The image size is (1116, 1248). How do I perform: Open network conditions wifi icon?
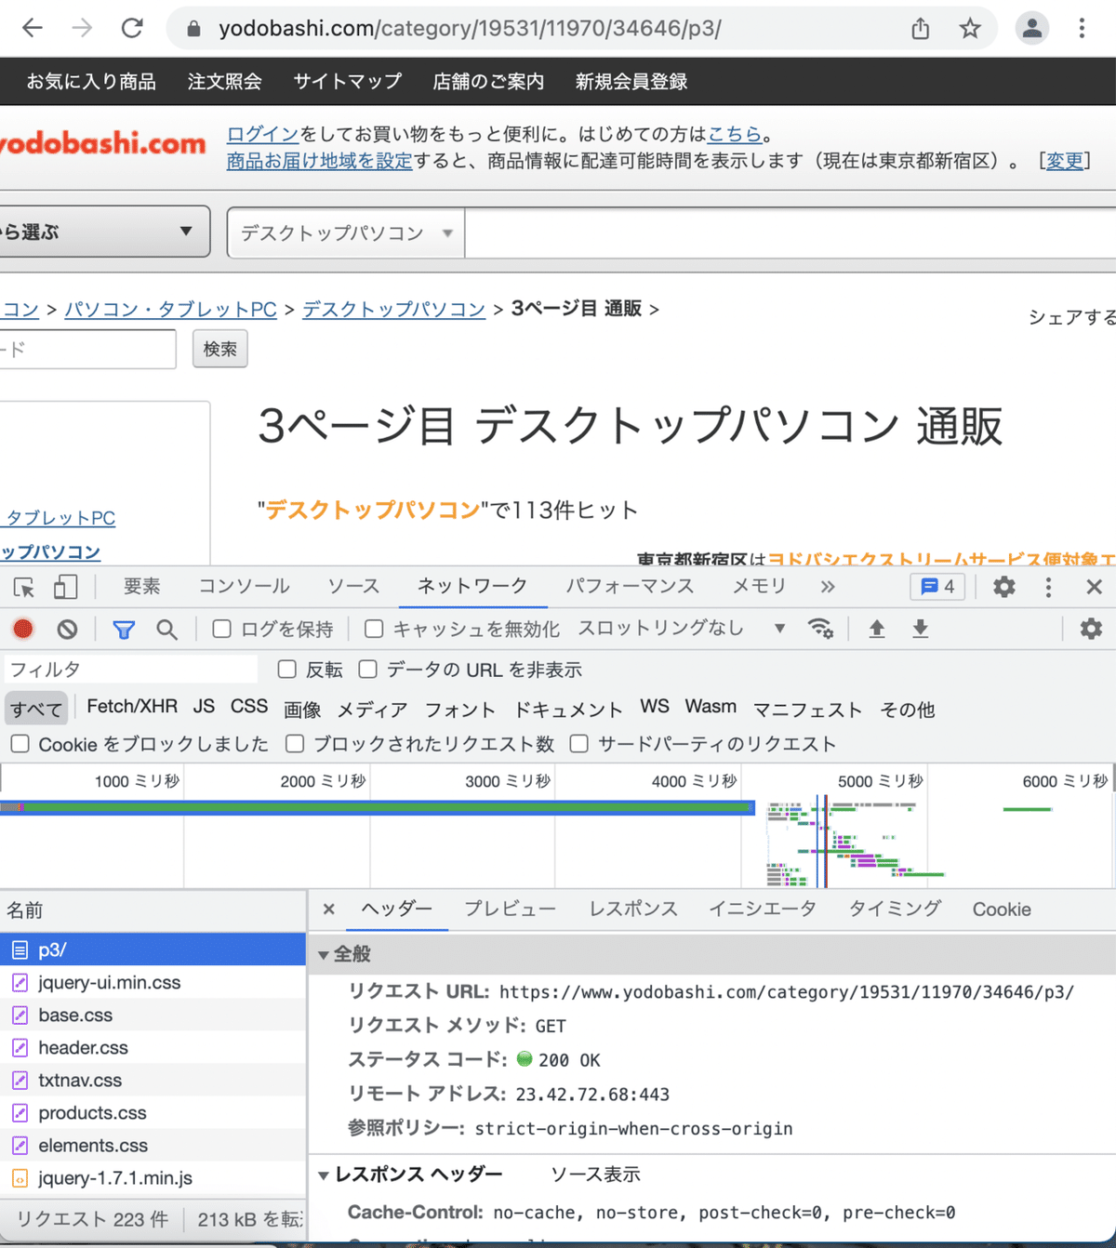[x=820, y=629]
